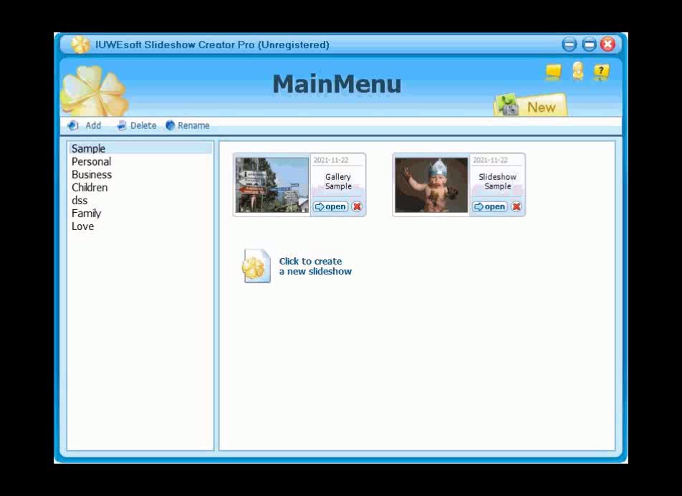Select the dss category
The height and width of the screenshot is (496, 682).
pyautogui.click(x=140, y=201)
